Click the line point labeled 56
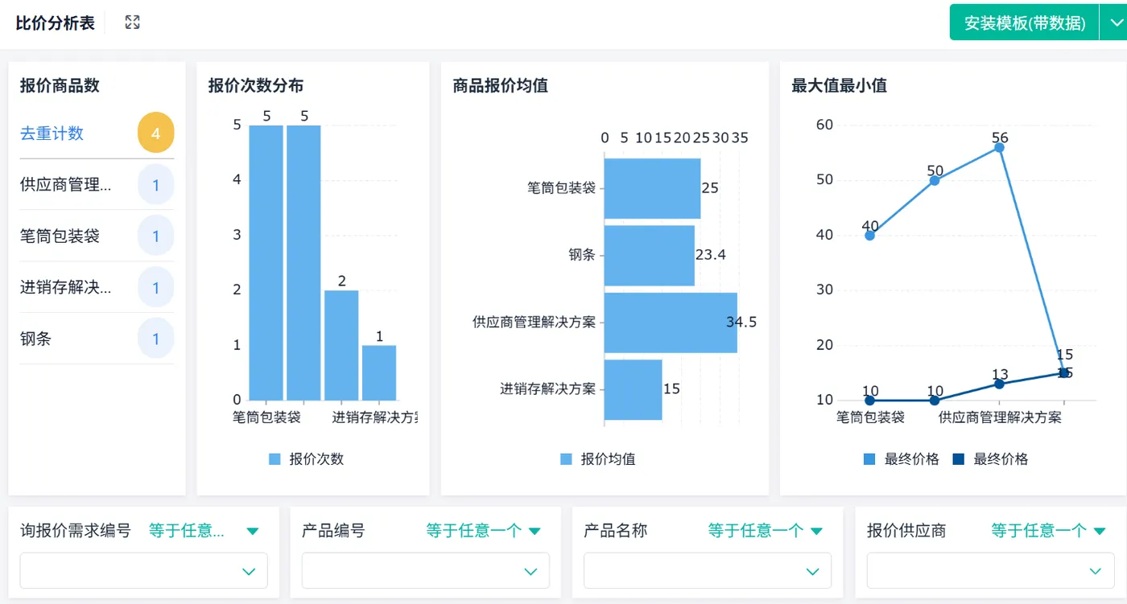Viewport: 1127px width, 604px height. coord(999,147)
